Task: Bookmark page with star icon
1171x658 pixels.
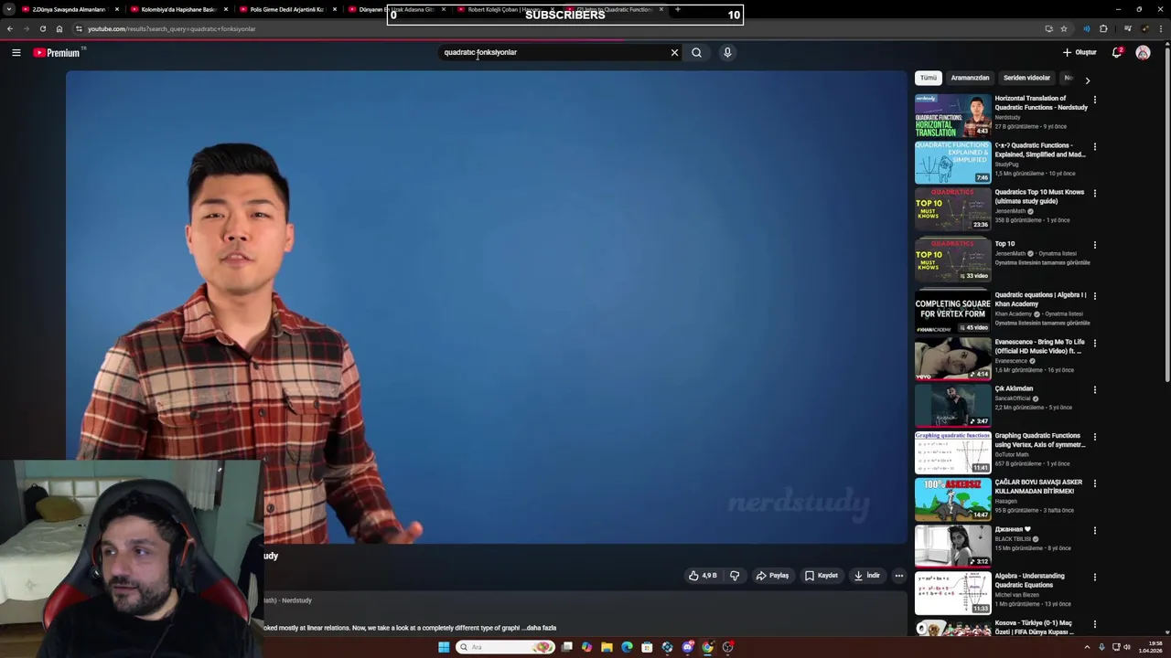Action: [x=1063, y=28]
